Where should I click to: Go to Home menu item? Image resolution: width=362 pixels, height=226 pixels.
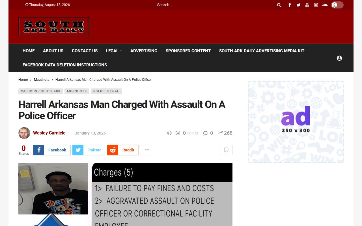pyautogui.click(x=29, y=51)
